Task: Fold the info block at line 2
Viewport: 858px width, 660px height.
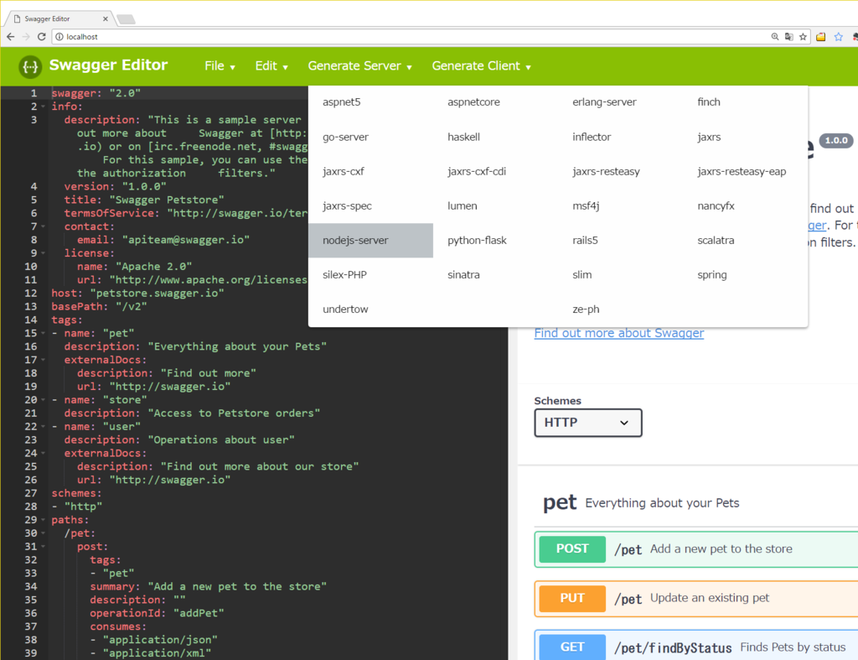Action: pos(44,107)
